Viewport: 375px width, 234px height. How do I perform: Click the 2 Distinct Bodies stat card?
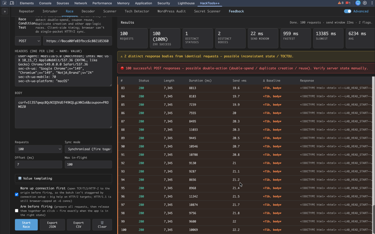click(230, 38)
